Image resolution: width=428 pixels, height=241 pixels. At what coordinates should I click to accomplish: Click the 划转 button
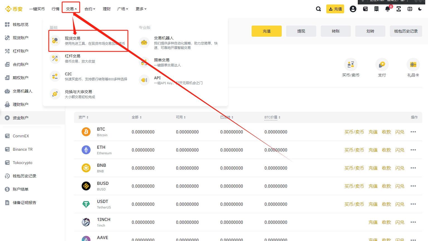pos(370,31)
